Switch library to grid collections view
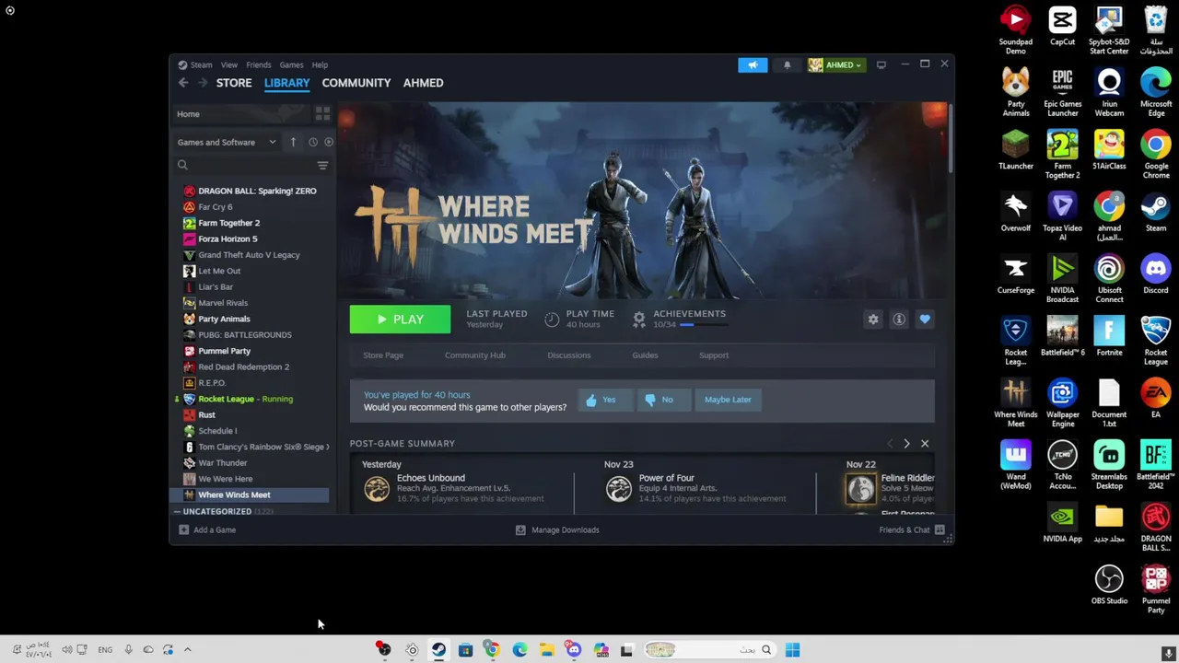Image resolution: width=1179 pixels, height=663 pixels. pyautogui.click(x=322, y=113)
